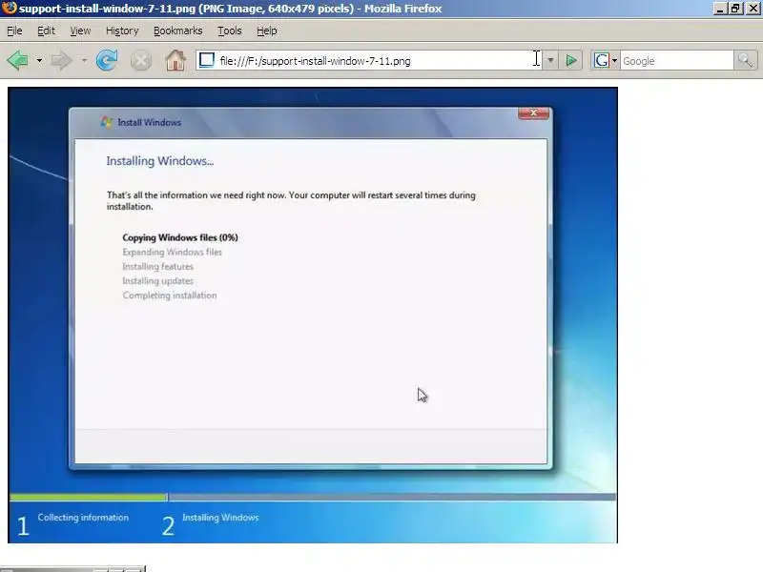763x572 pixels.
Task: Minimize the Firefox window
Action: point(720,9)
